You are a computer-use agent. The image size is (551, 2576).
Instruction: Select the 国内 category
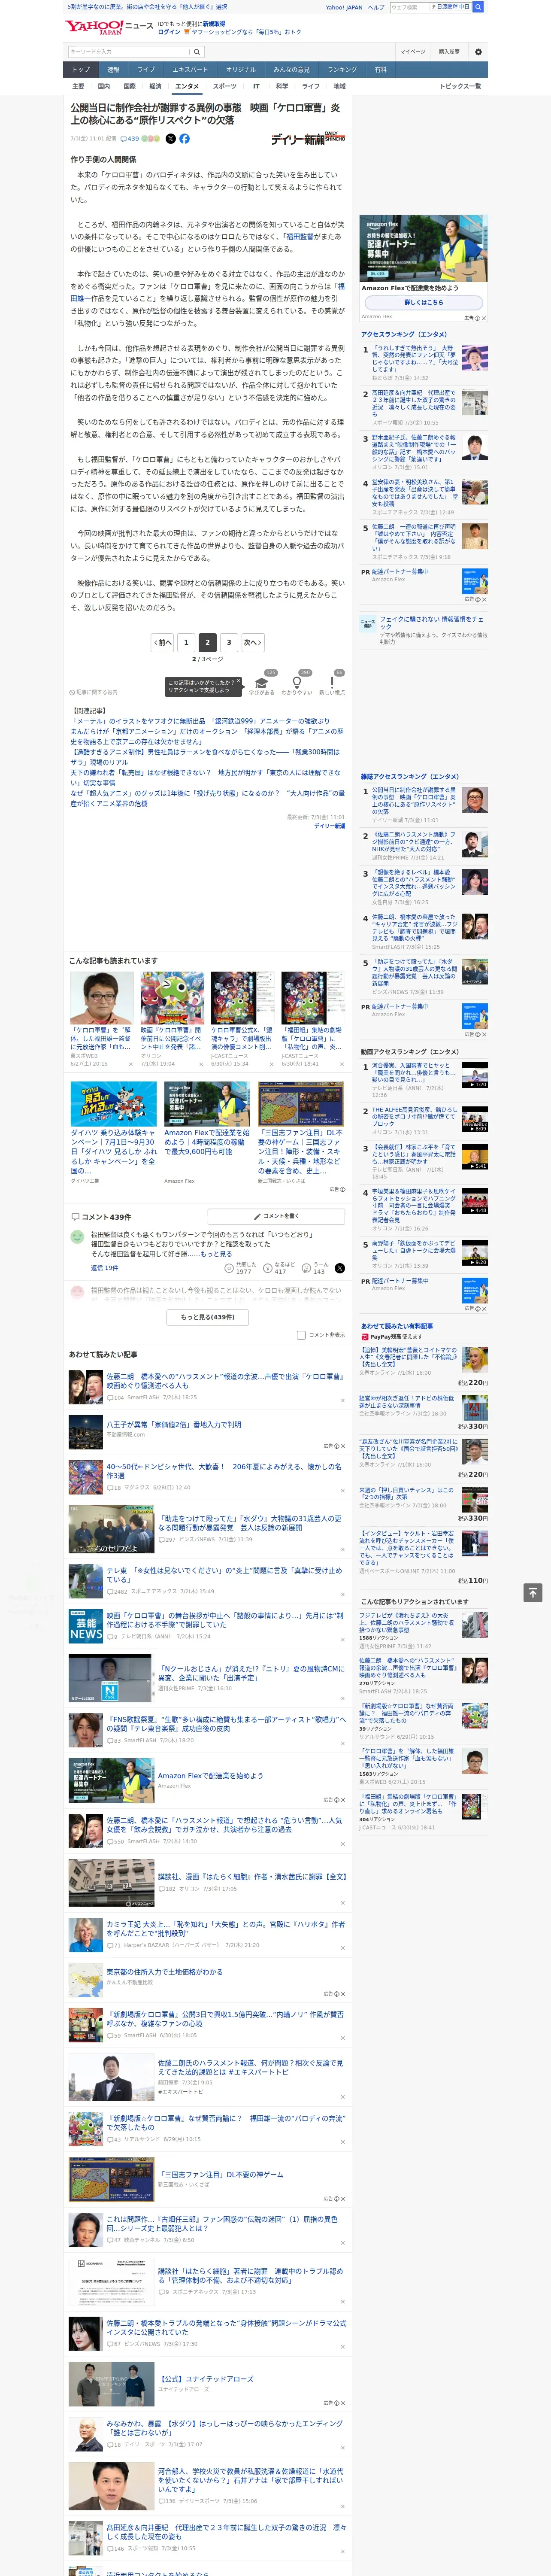tap(103, 86)
